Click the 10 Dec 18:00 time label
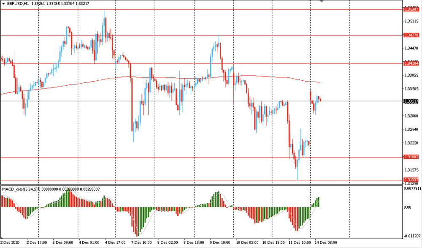This screenshot has width=422, height=248. pyautogui.click(x=273, y=243)
